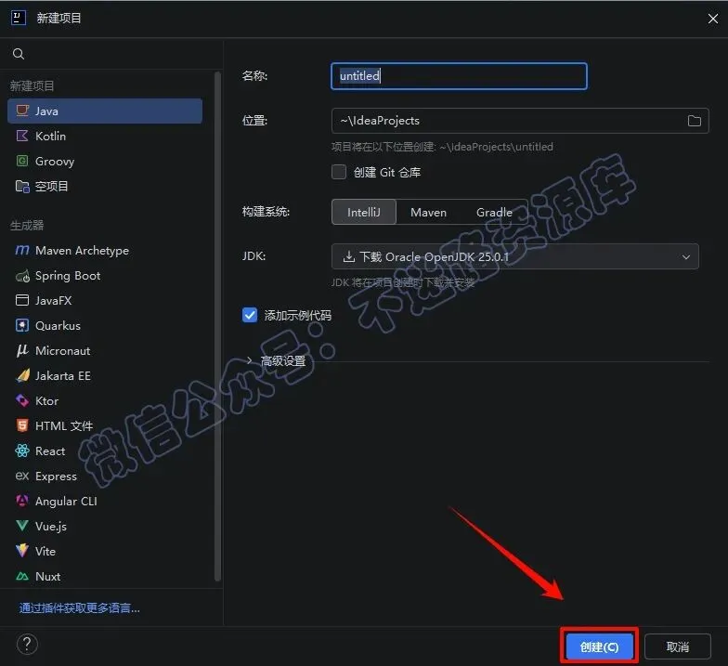
Task: Select Micronaut generator
Action: [x=105, y=351]
